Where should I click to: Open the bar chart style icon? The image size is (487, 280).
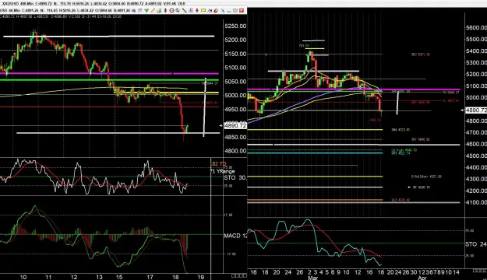pos(159,11)
